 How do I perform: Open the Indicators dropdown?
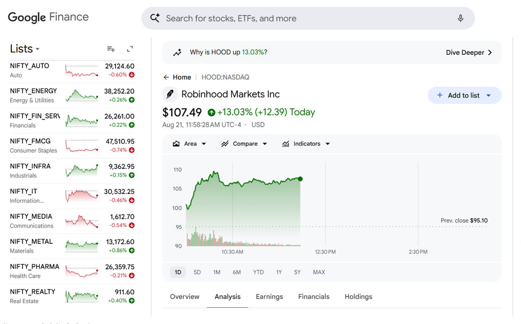(x=305, y=144)
